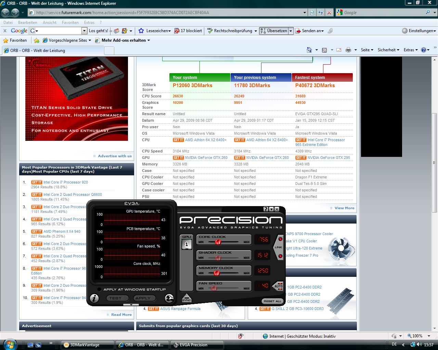The height and width of the screenshot is (350, 438).
Task: Click the Show Desktop quick launch icon
Action: [31, 345]
